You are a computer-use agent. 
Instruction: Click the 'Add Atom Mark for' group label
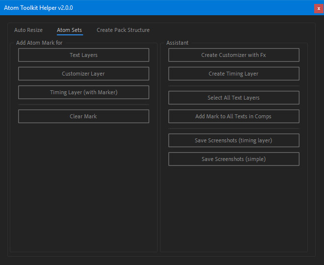coord(39,43)
